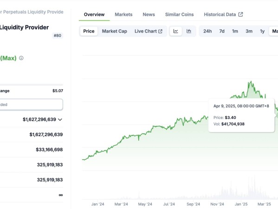The image size is (278, 209).
Task: Switch to the Similar Coins tab
Action: point(180,14)
